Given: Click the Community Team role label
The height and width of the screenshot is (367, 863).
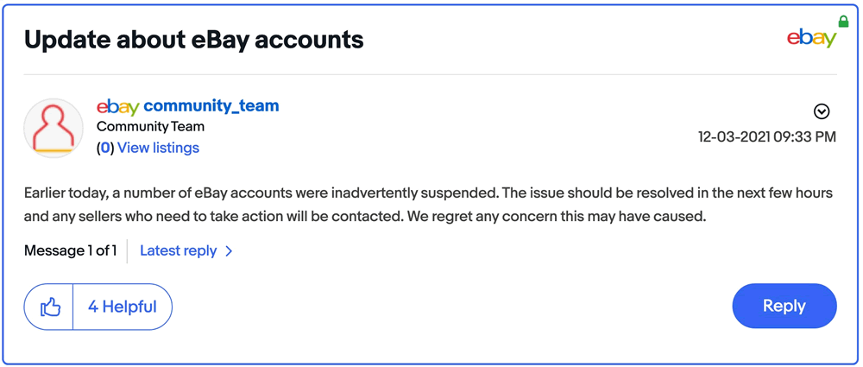Looking at the screenshot, I should [x=150, y=127].
